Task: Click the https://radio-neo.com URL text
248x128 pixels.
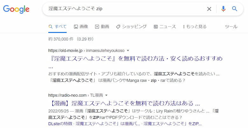Action: pyautogui.click(x=67, y=95)
